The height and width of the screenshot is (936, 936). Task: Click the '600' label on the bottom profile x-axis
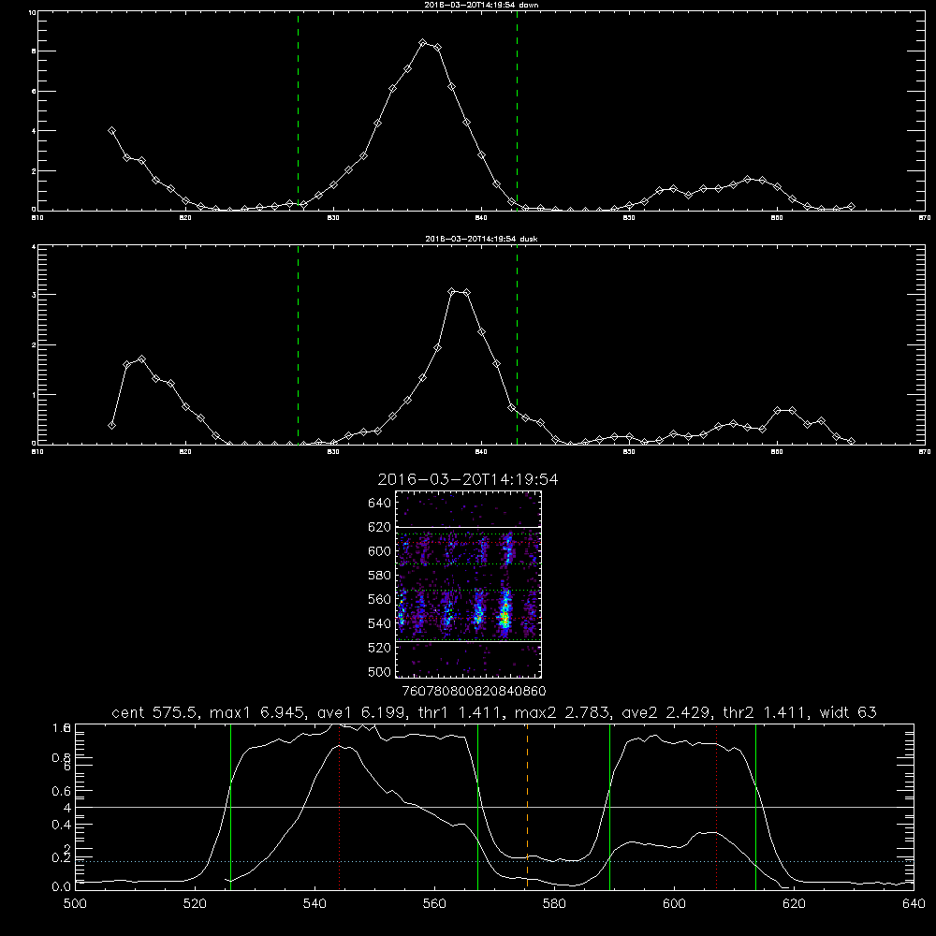pos(674,904)
